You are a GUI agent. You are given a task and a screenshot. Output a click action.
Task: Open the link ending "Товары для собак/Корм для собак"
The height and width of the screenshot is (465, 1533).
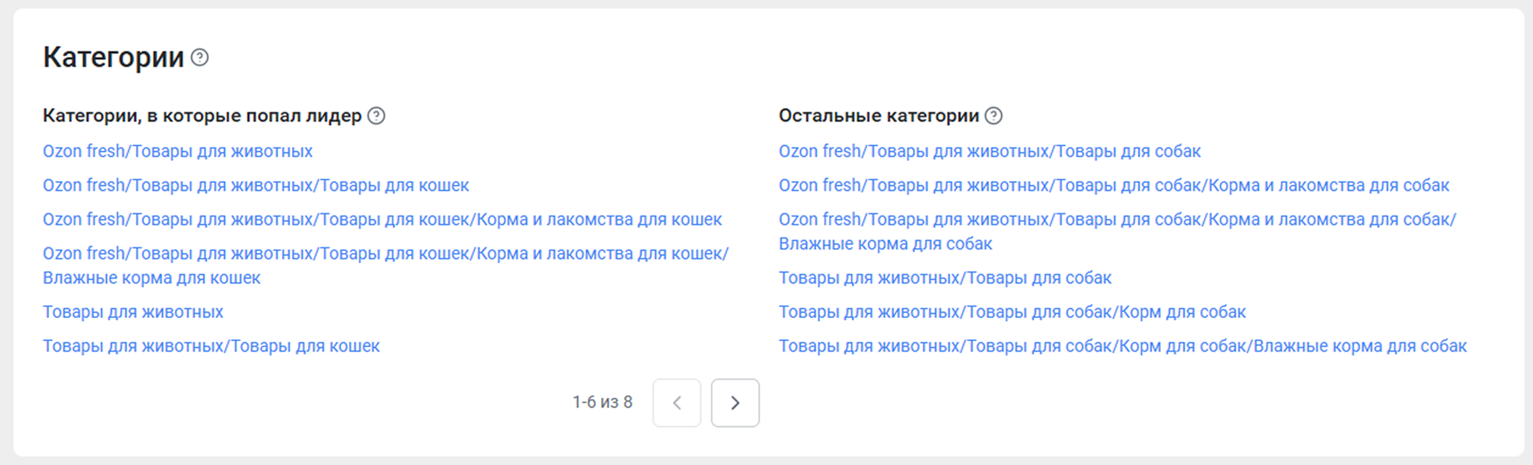click(x=1012, y=312)
